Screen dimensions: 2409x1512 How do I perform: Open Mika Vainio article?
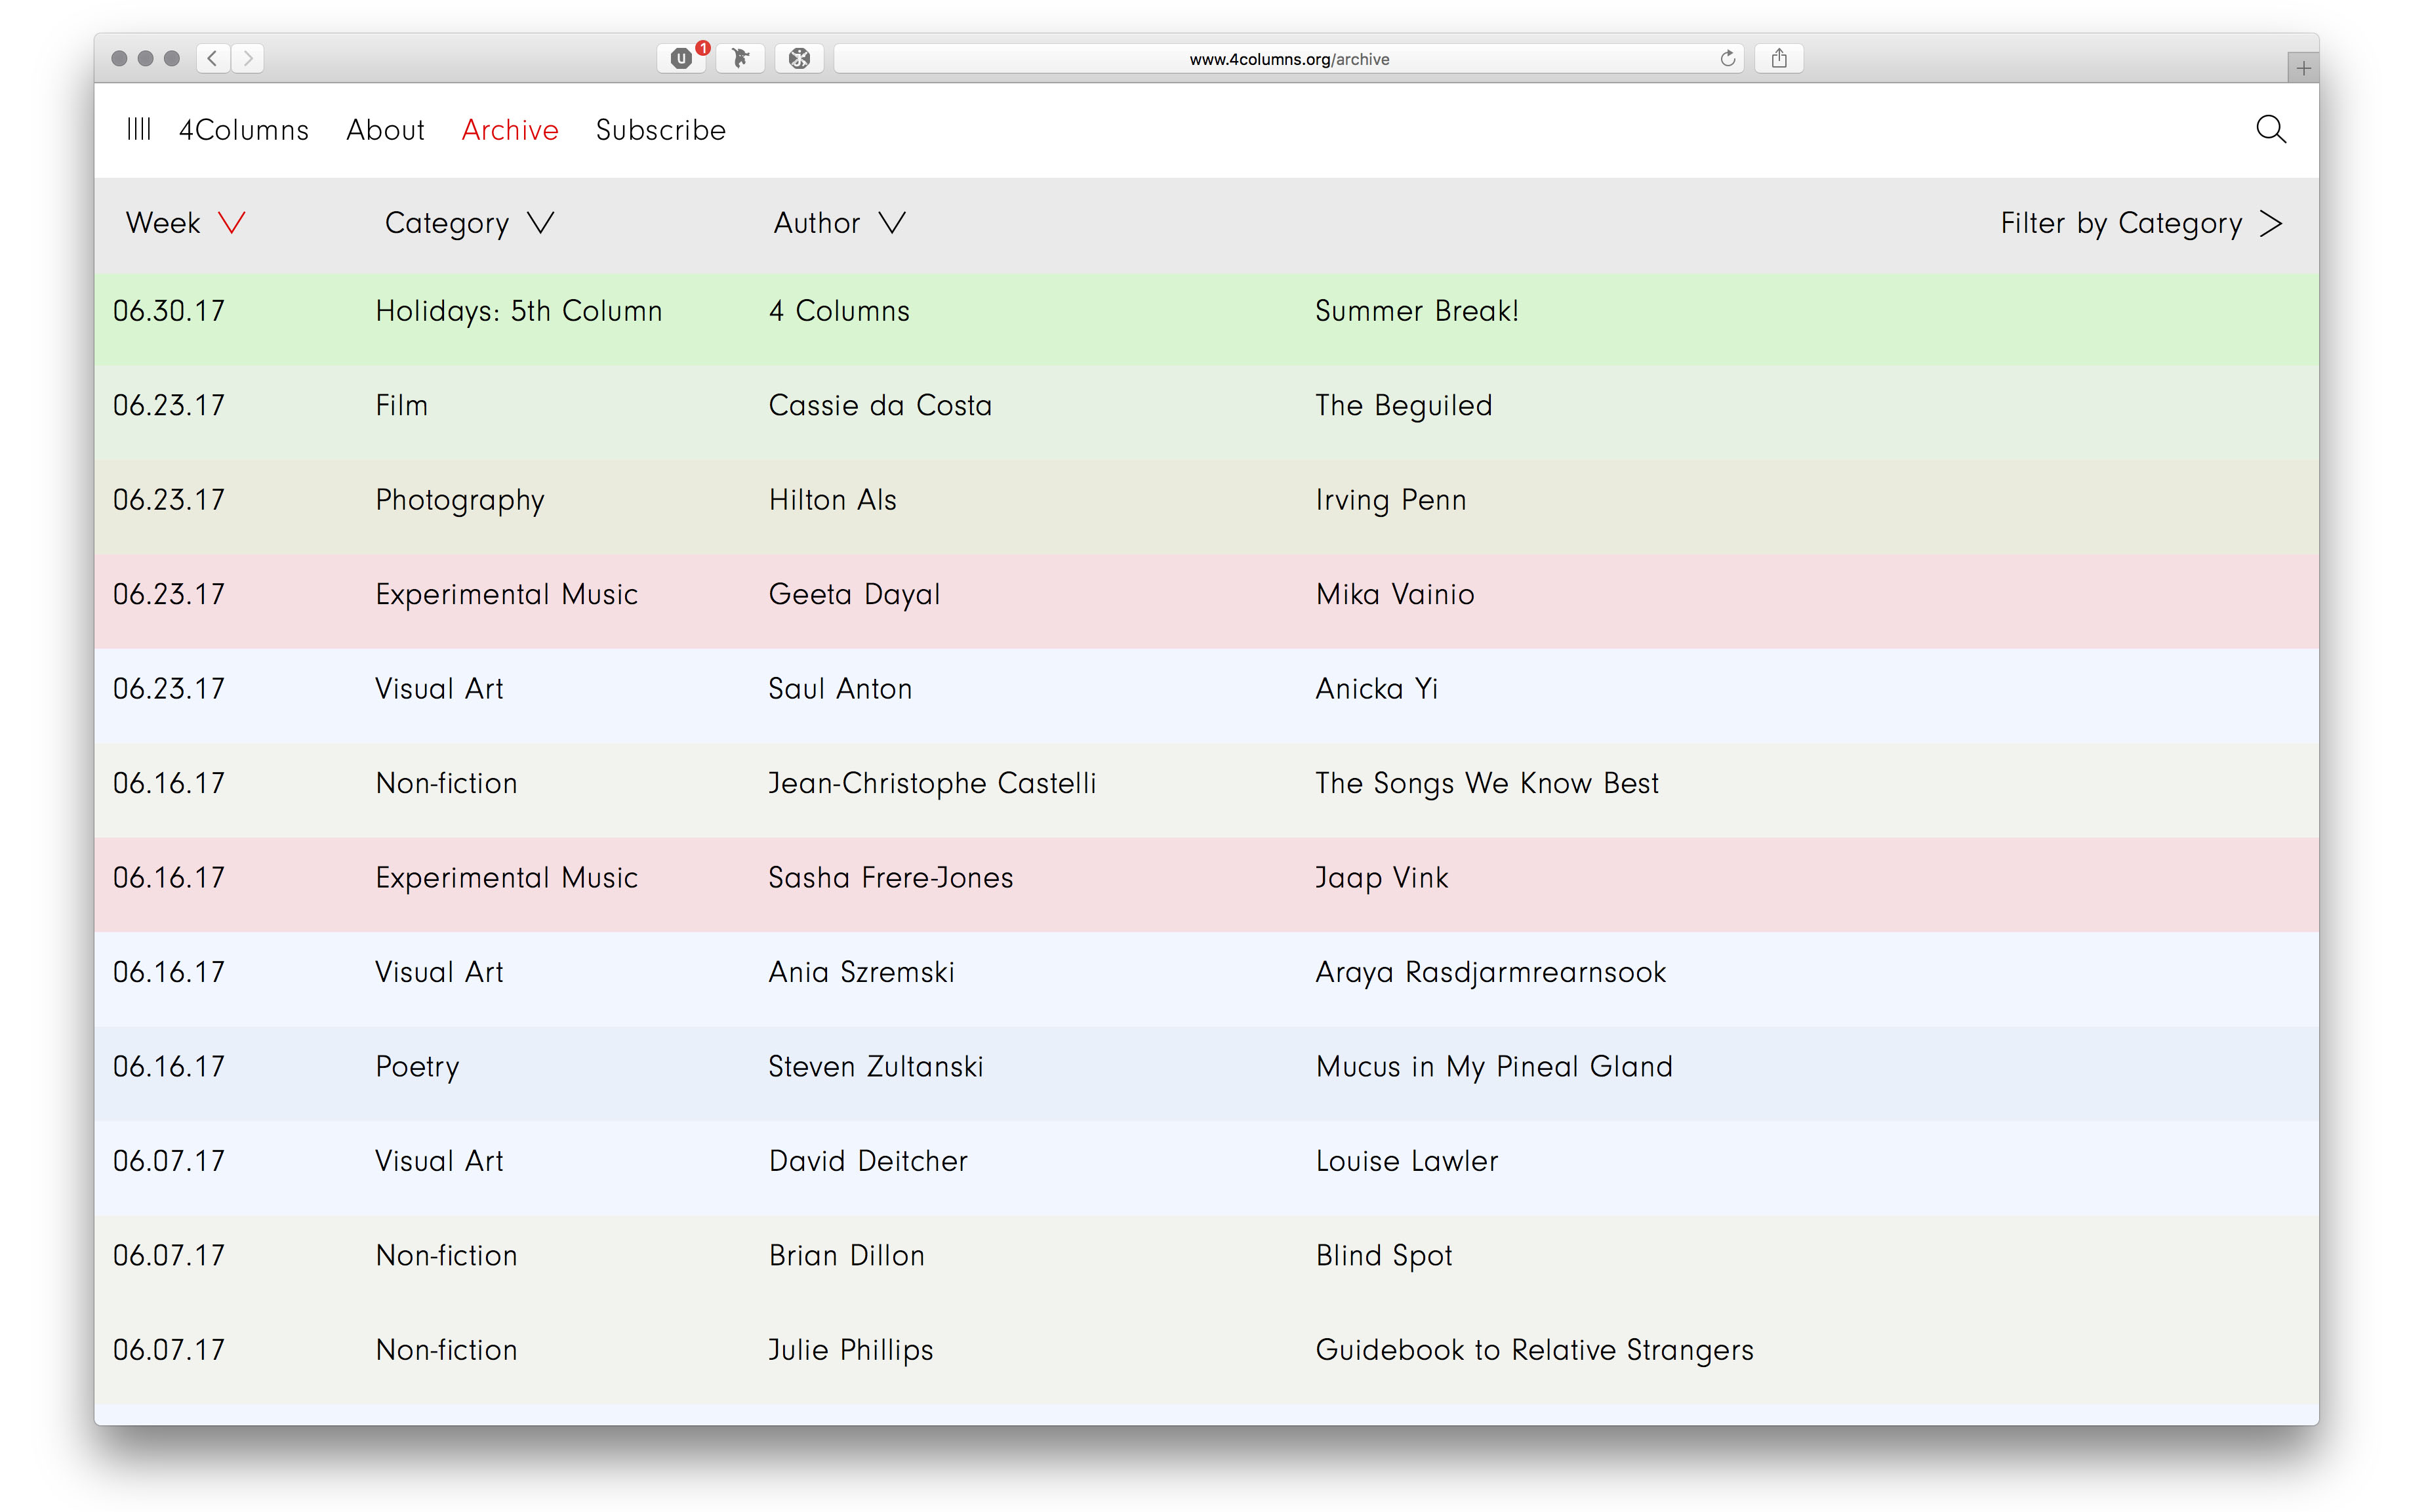[1394, 594]
